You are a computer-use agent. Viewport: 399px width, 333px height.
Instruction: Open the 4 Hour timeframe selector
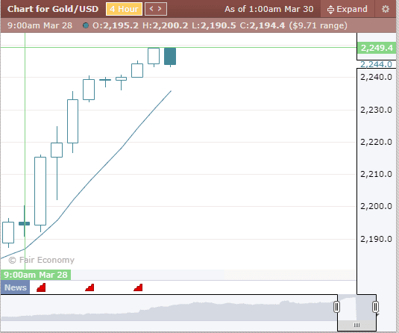pos(124,9)
